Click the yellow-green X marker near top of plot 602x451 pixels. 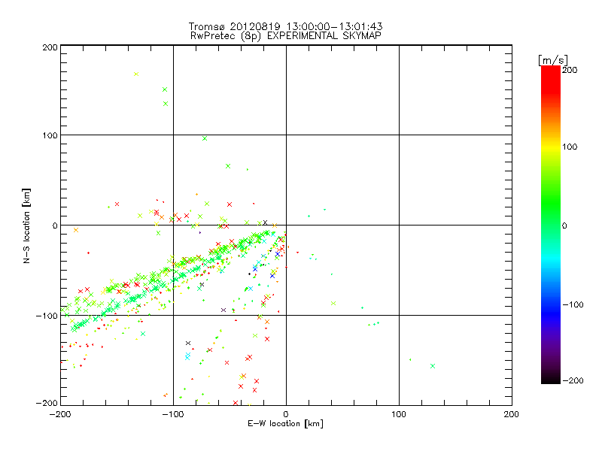(136, 74)
